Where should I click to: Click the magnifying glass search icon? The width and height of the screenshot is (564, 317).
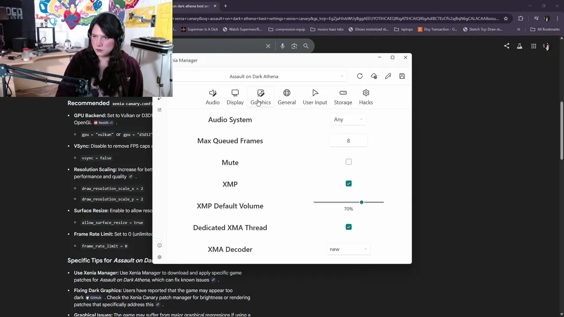click(306, 46)
